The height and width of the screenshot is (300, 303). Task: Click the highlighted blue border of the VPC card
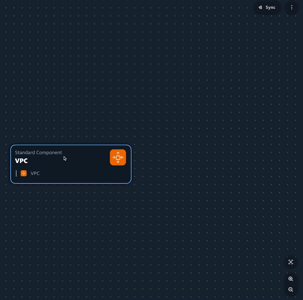[x=71, y=145]
